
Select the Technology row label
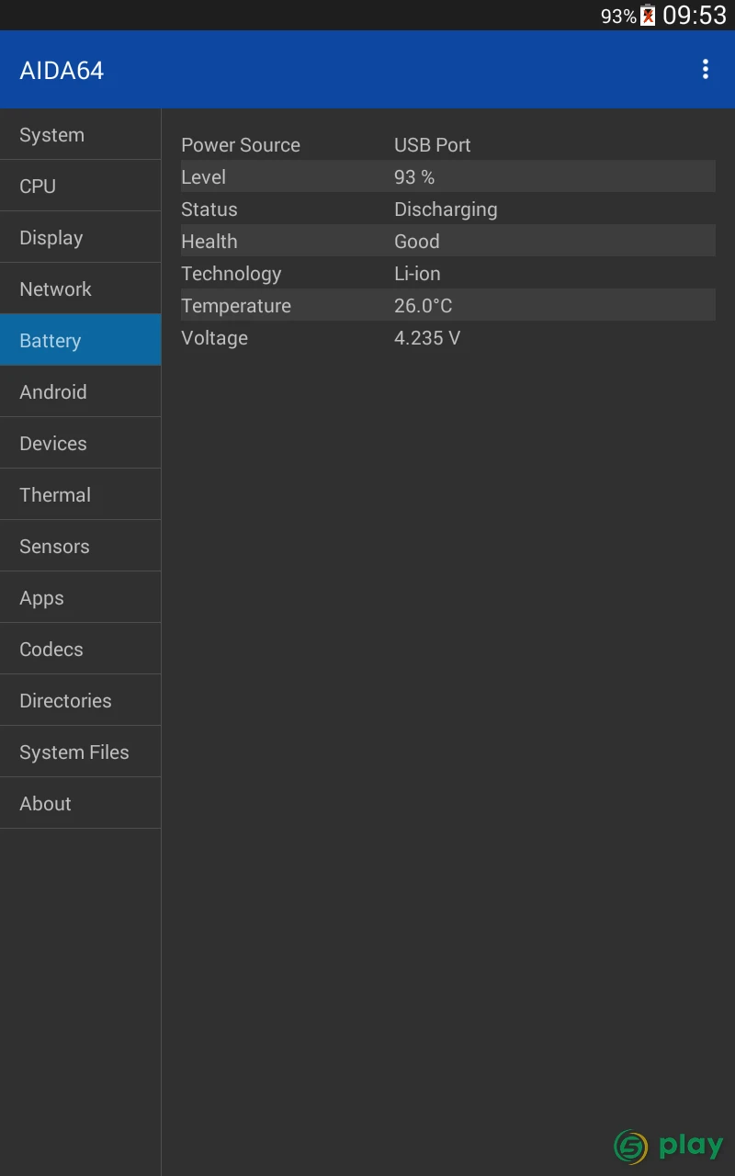[232, 274]
